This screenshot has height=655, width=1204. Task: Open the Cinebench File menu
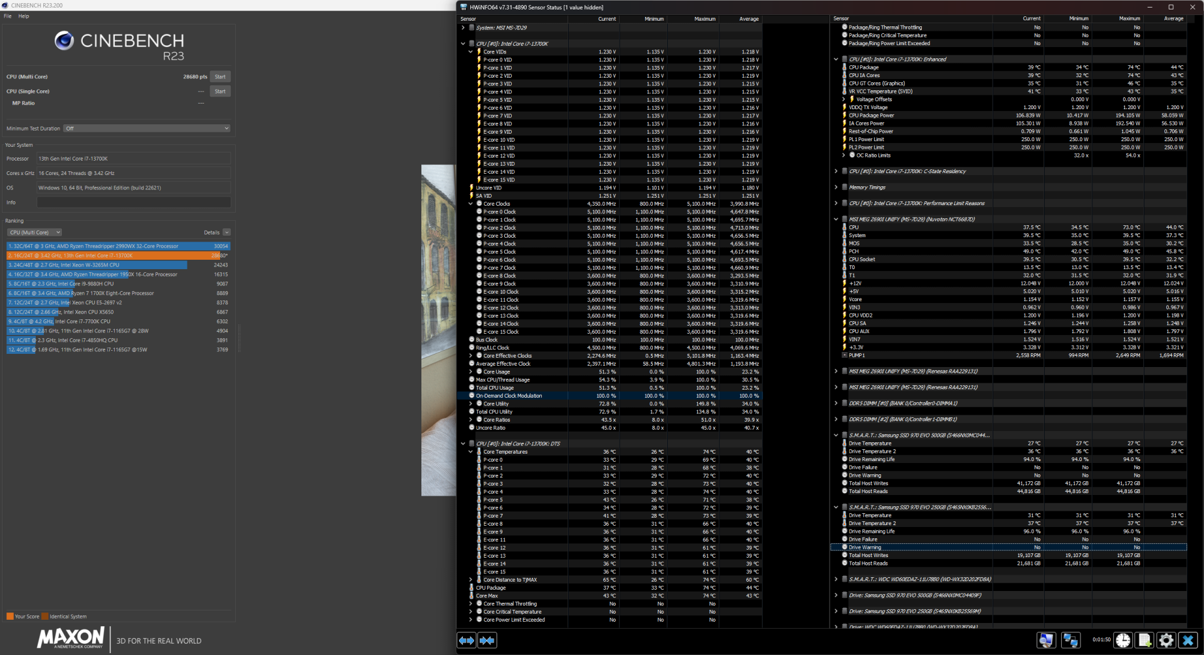tap(8, 16)
